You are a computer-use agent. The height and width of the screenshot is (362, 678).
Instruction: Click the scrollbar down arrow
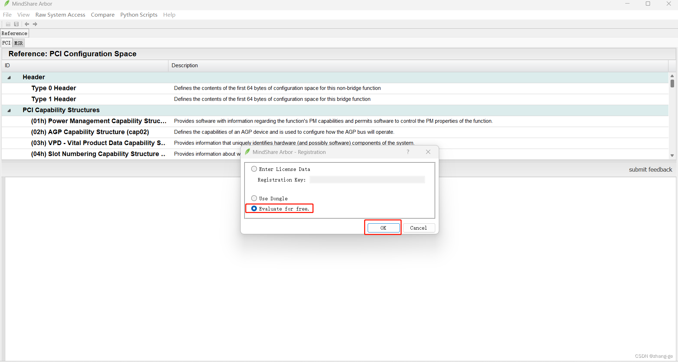pos(672,155)
